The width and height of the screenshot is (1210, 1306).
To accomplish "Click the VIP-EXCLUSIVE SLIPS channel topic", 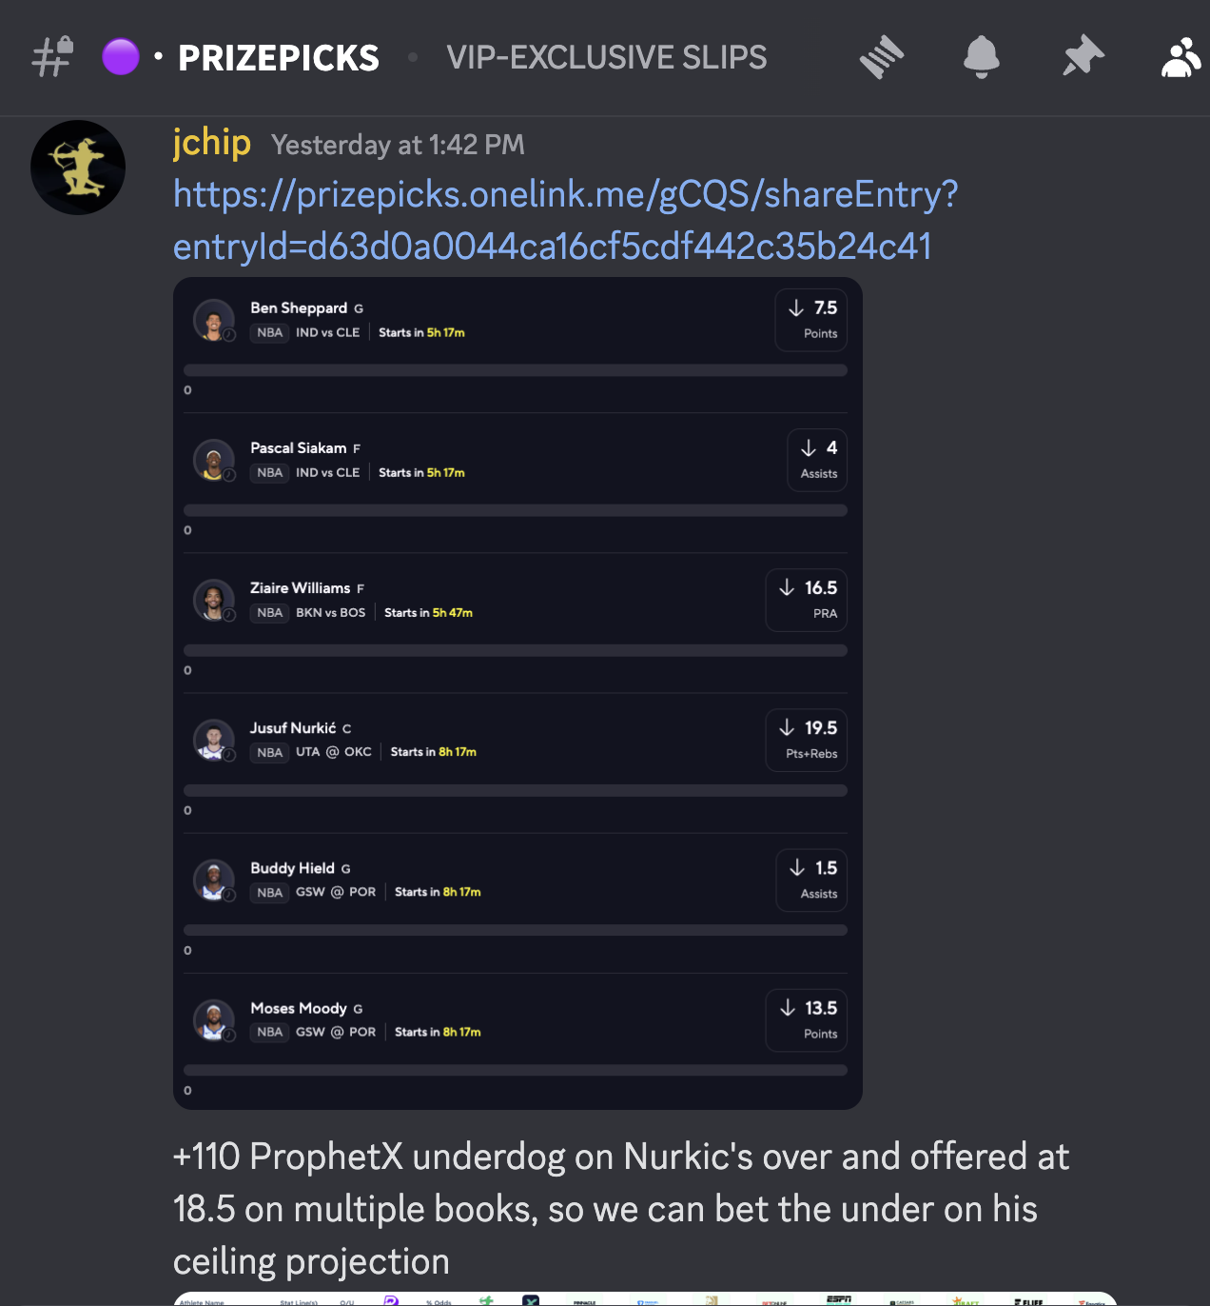I will (x=607, y=58).
